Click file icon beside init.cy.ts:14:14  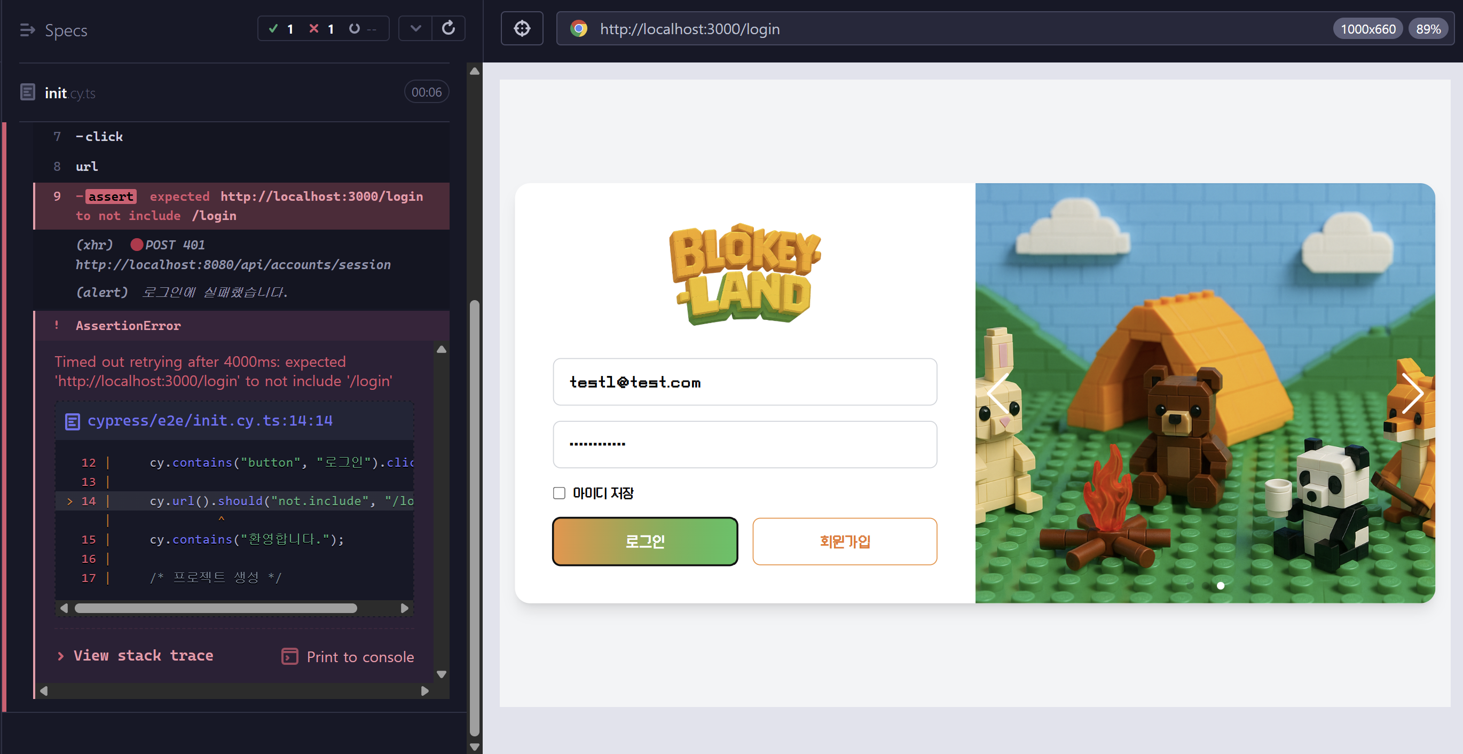click(x=73, y=421)
